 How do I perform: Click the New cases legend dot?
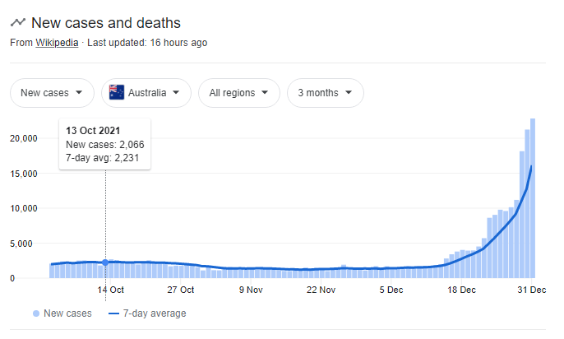pos(36,313)
